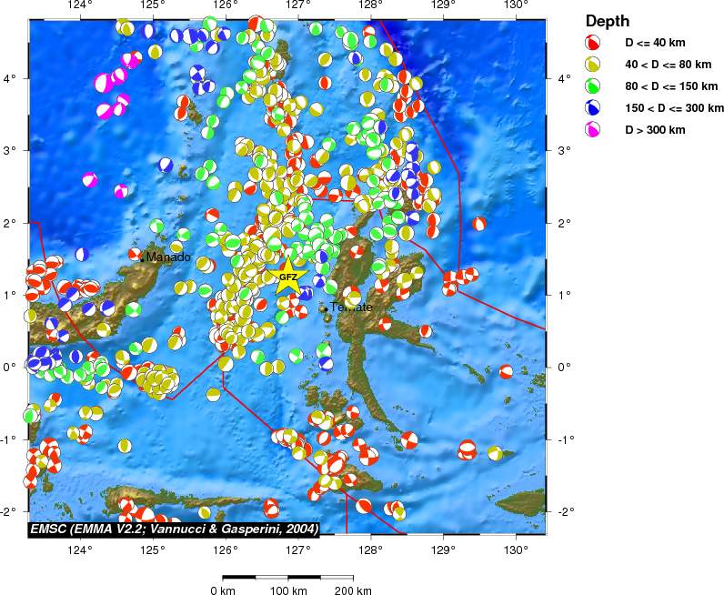This screenshot has width=724, height=595.
Task: Click the magenta D > 300 km legend symbol
Action: (x=593, y=130)
